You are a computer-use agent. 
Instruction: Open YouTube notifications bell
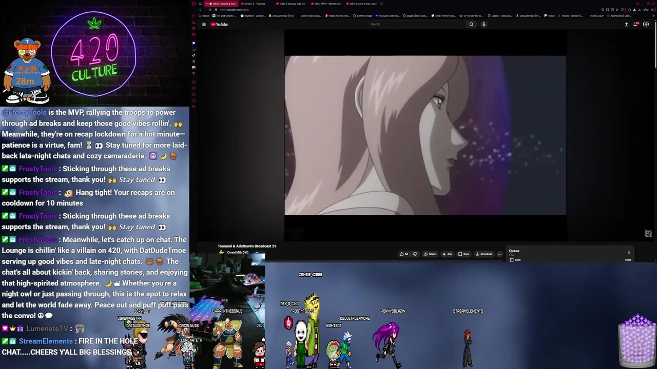coord(636,24)
